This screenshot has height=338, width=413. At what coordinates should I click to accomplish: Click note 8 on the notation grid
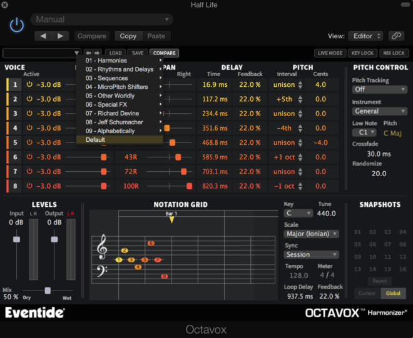tap(165, 276)
